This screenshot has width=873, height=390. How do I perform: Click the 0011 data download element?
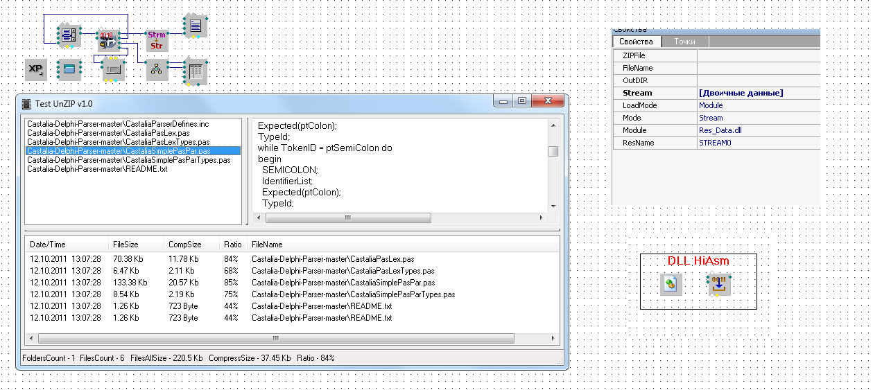pos(720,284)
